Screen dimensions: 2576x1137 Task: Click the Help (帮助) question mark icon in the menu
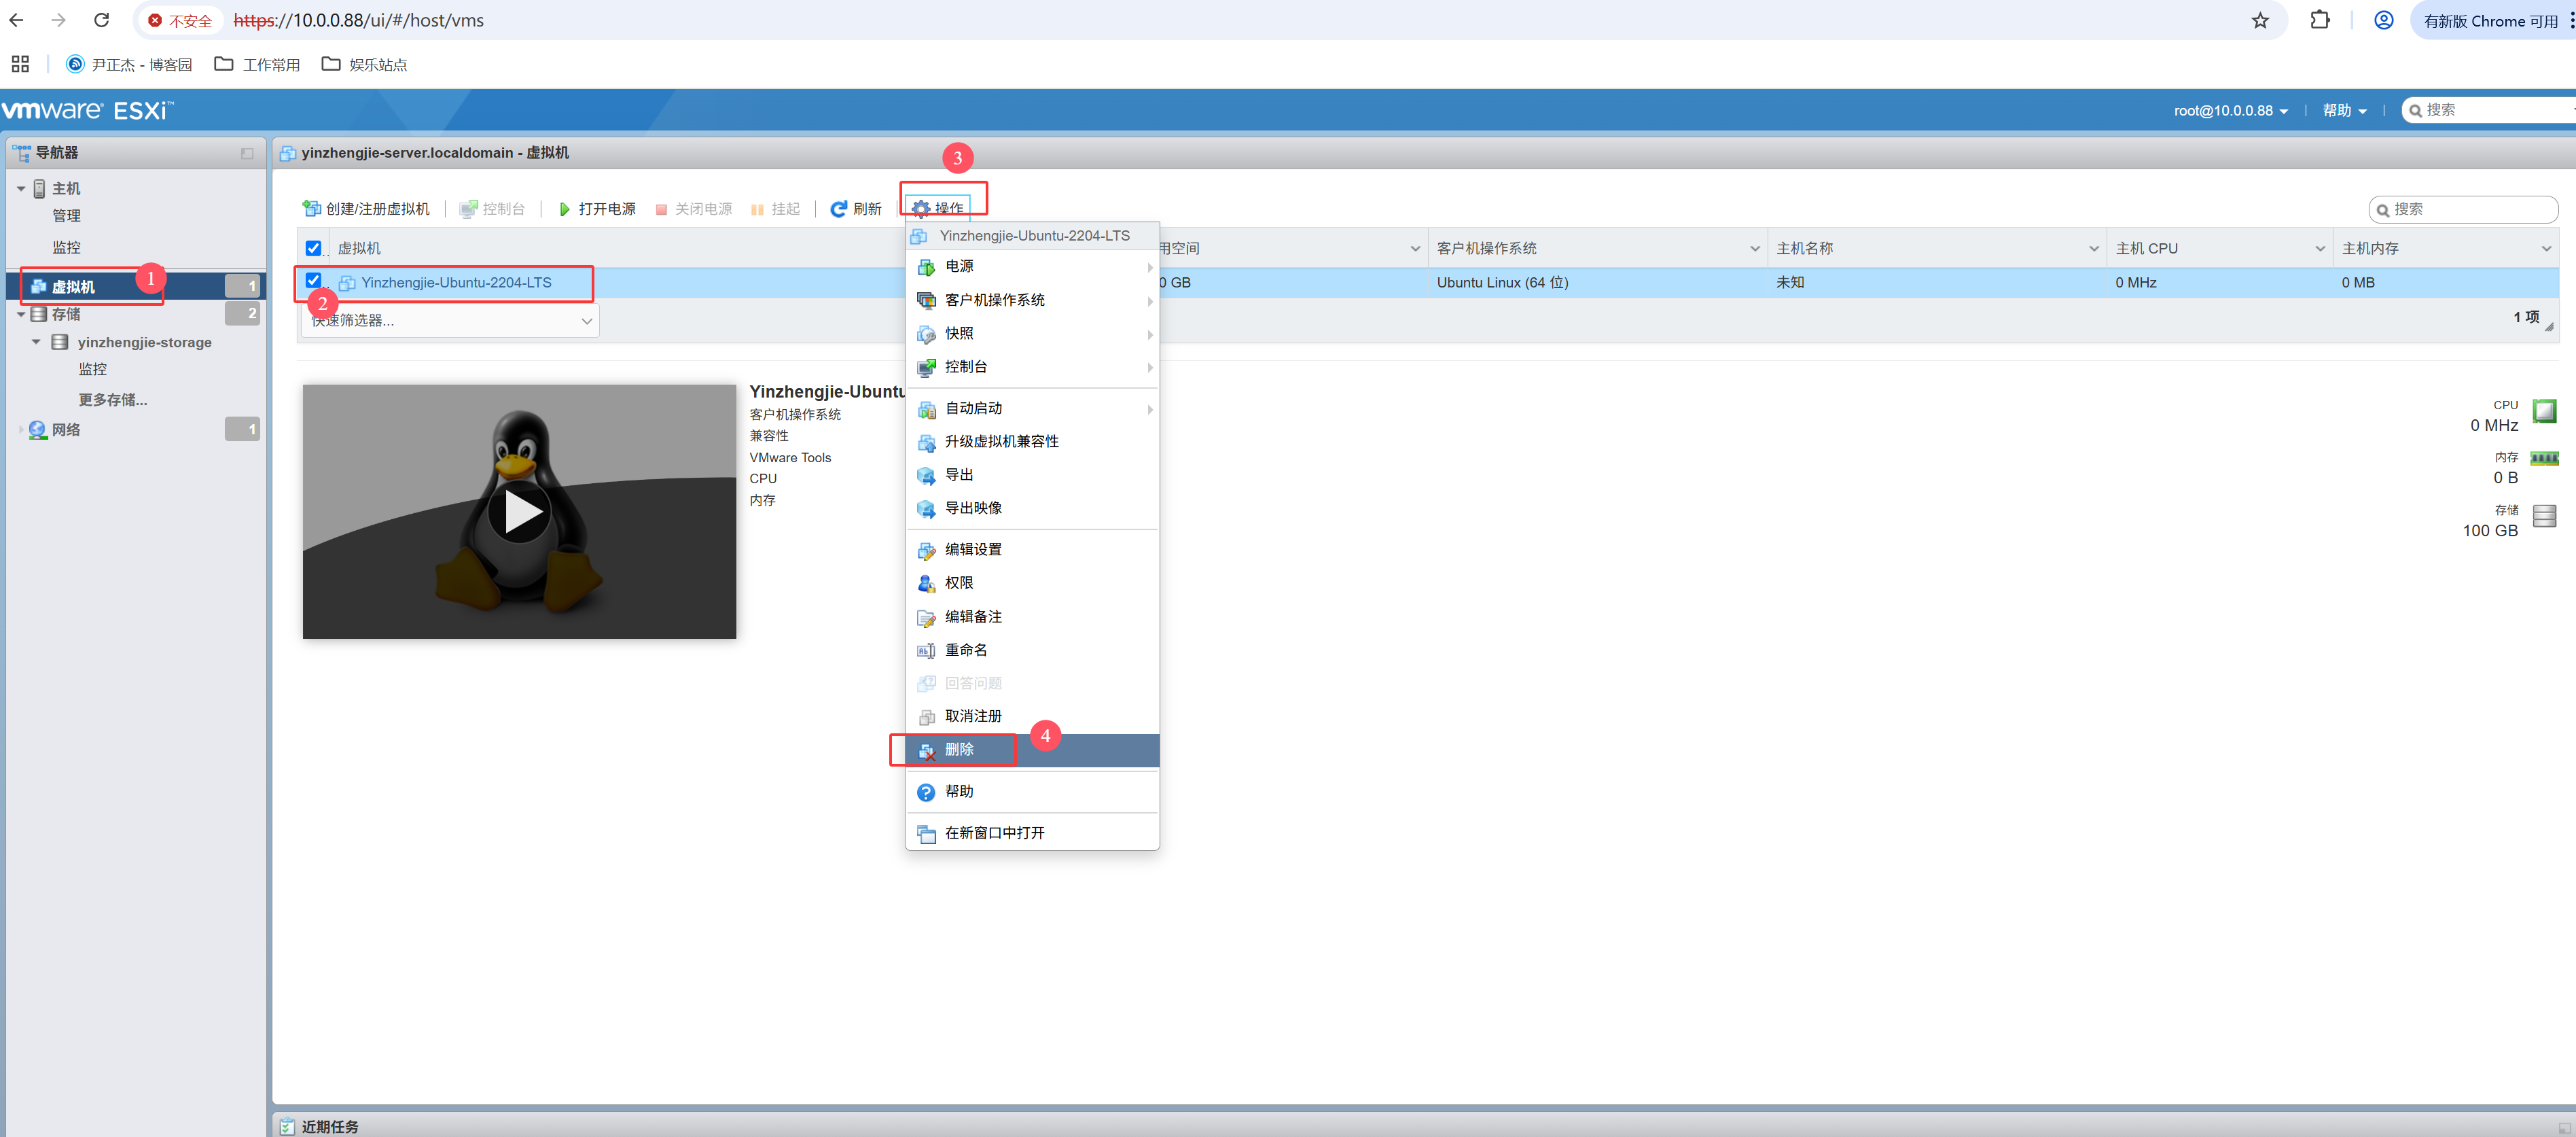click(926, 792)
